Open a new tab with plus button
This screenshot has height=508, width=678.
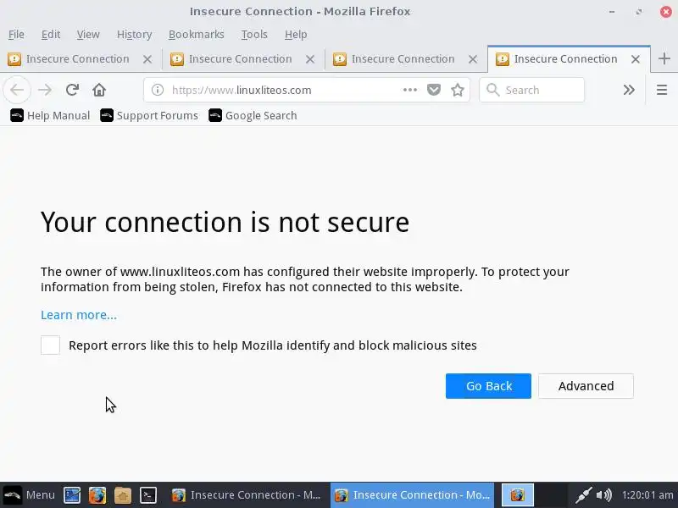pyautogui.click(x=664, y=58)
